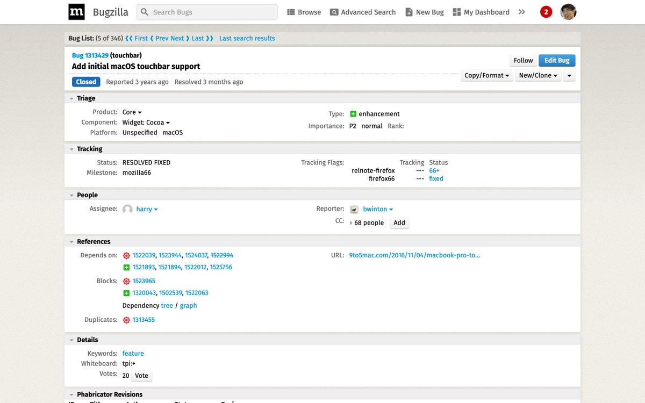The image size is (645, 403).
Task: Open the Dependency graph link
Action: (x=188, y=306)
